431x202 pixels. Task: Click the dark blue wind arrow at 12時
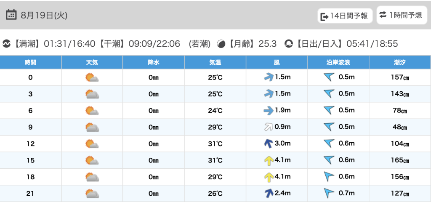268,144
